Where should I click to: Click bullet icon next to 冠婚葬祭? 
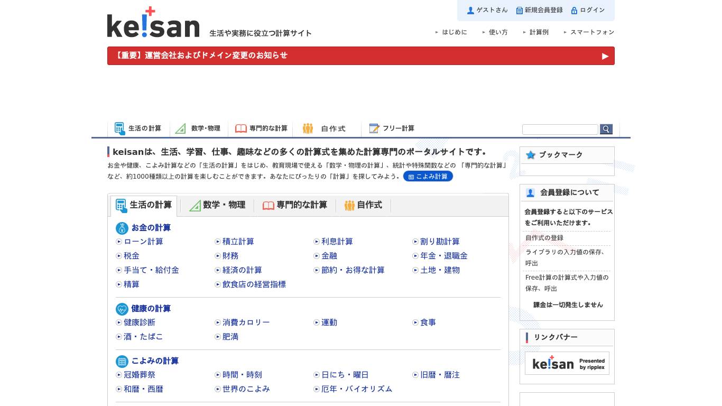click(119, 375)
